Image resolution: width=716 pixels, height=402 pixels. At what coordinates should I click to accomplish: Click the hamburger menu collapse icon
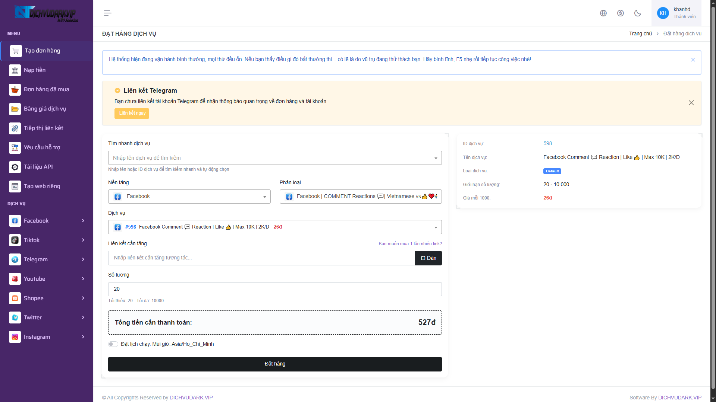coord(107,13)
